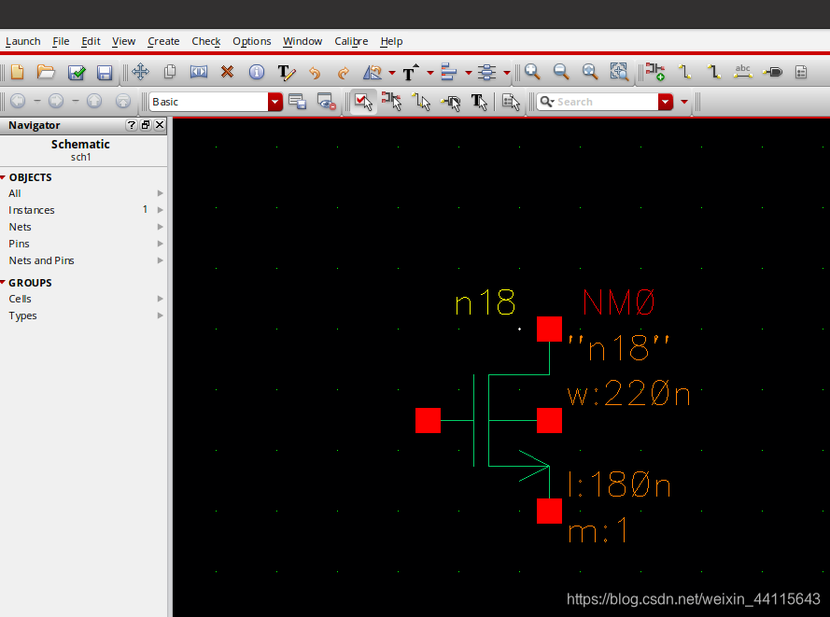The height and width of the screenshot is (617, 830).
Task: Undock the Navigator panel
Action: click(146, 125)
